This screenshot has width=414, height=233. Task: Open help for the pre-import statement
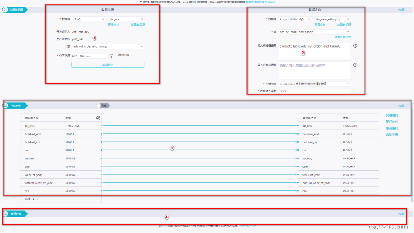355,46
